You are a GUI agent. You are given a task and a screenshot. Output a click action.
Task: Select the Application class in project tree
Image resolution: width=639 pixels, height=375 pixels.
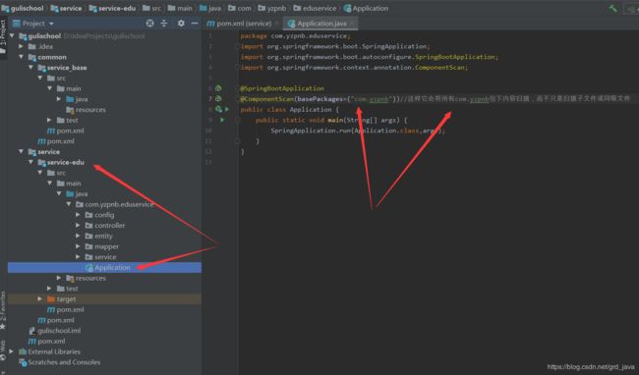[108, 267]
